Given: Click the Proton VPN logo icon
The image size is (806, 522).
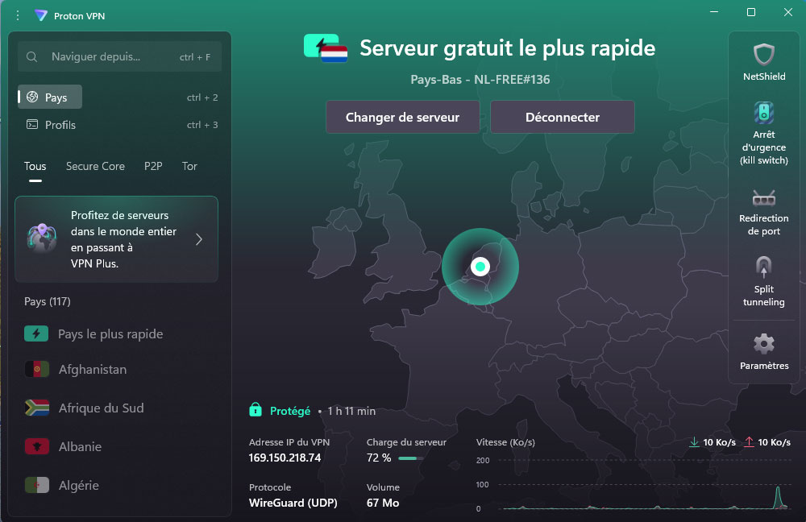Looking at the screenshot, I should [41, 15].
